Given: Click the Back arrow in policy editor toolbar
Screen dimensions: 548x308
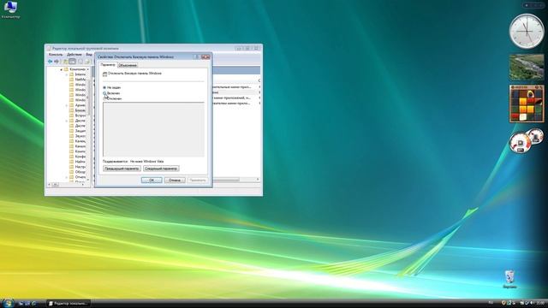Looking at the screenshot, I should coord(50,62).
